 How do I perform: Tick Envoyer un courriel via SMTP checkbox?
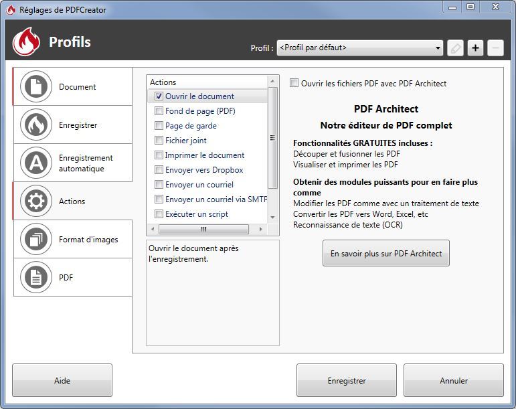pos(159,199)
